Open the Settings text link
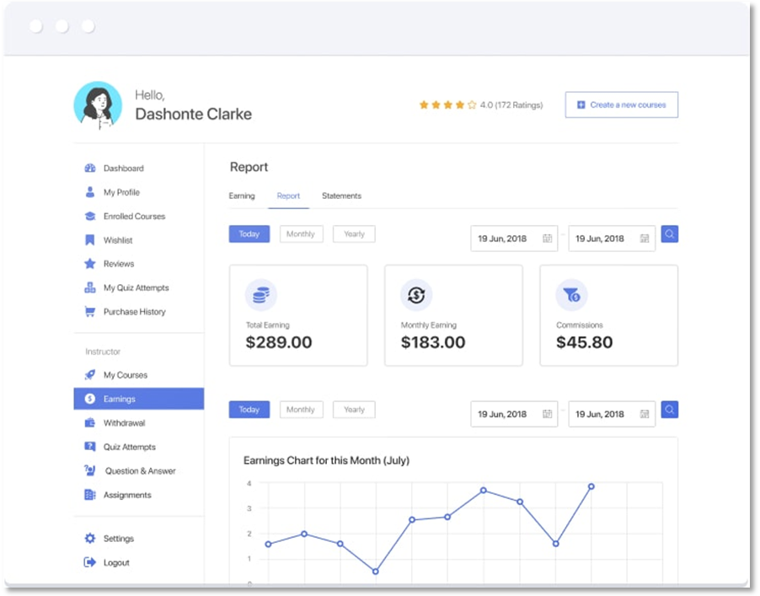 (118, 539)
